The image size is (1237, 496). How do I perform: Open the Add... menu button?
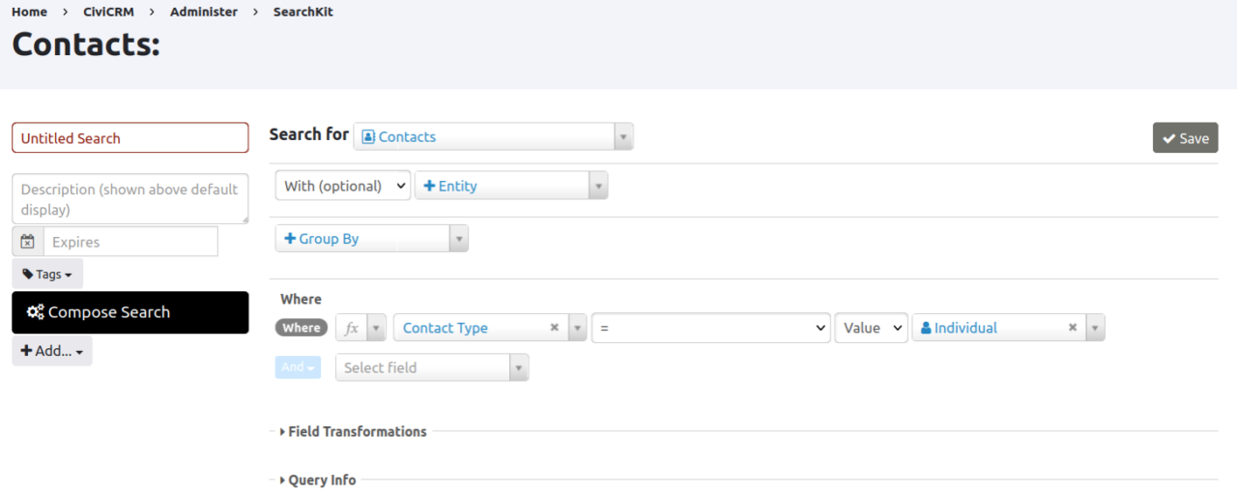tap(52, 351)
